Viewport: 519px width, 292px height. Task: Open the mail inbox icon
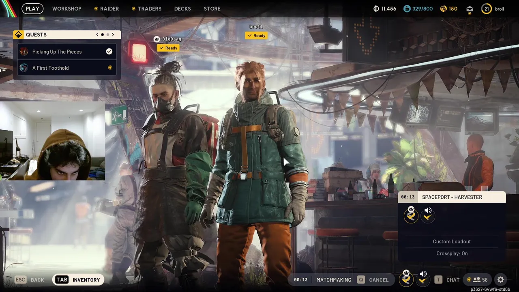point(470,9)
